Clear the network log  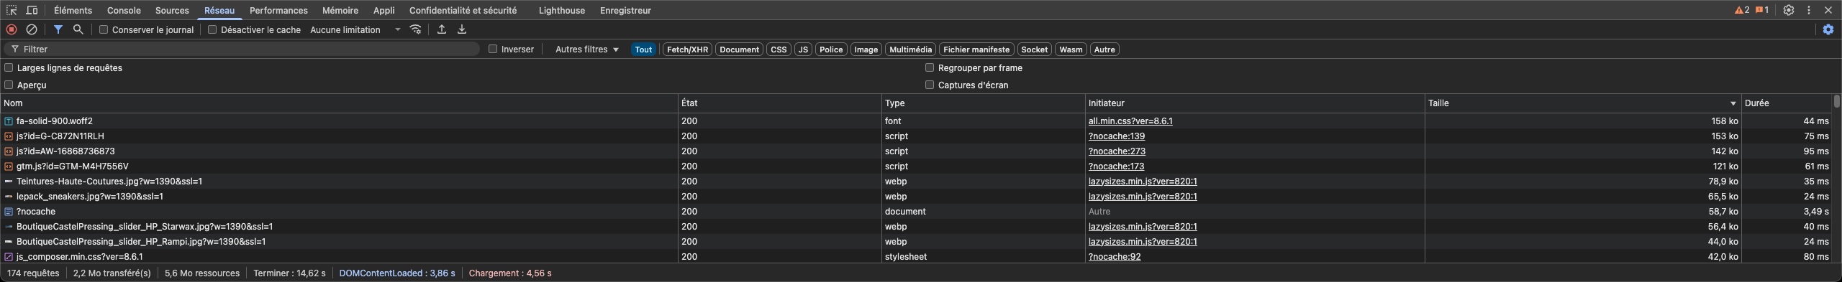coord(32,29)
